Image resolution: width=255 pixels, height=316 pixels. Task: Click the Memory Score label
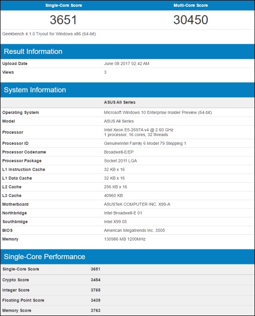point(17,311)
